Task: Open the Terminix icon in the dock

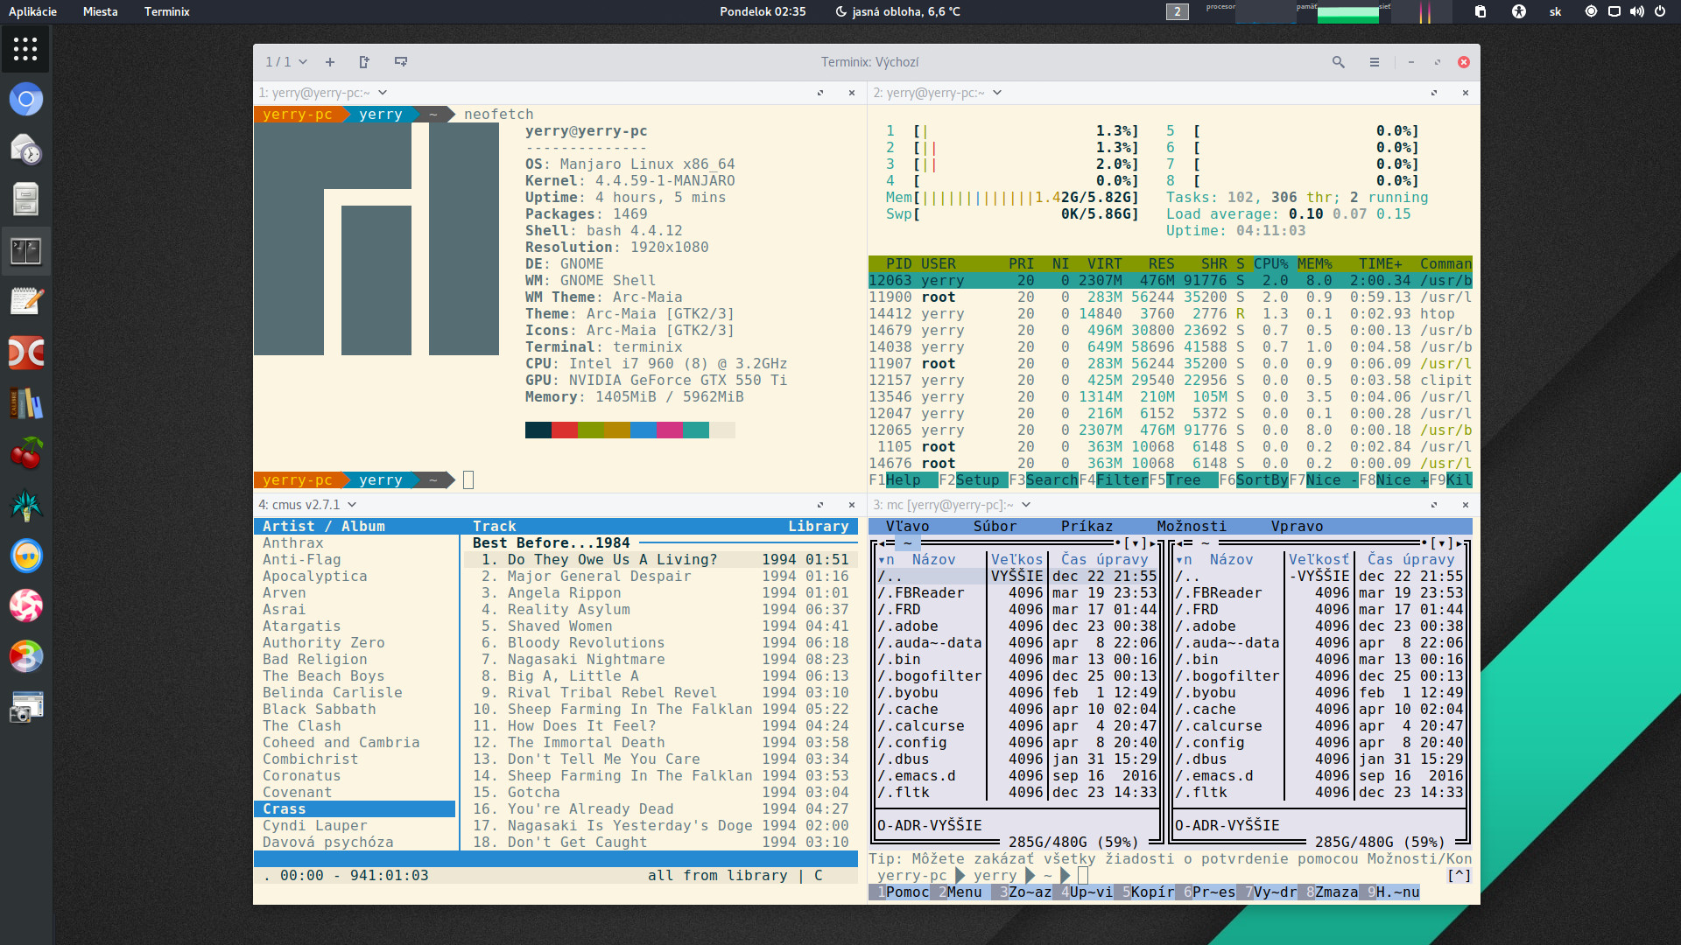Action: coord(26,251)
